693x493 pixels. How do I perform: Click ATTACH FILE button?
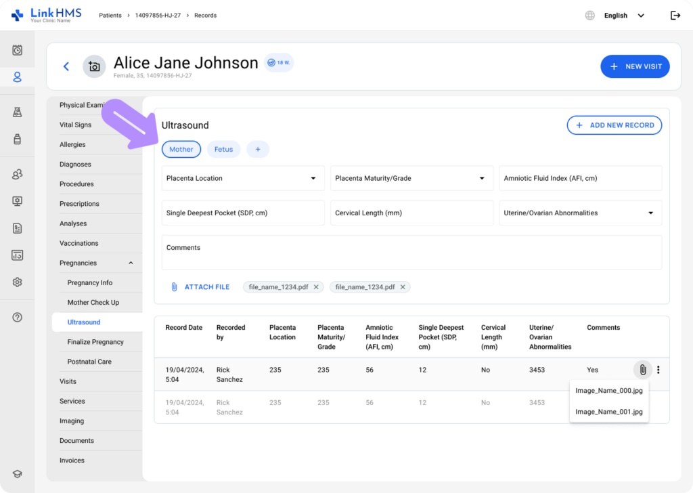pos(200,287)
